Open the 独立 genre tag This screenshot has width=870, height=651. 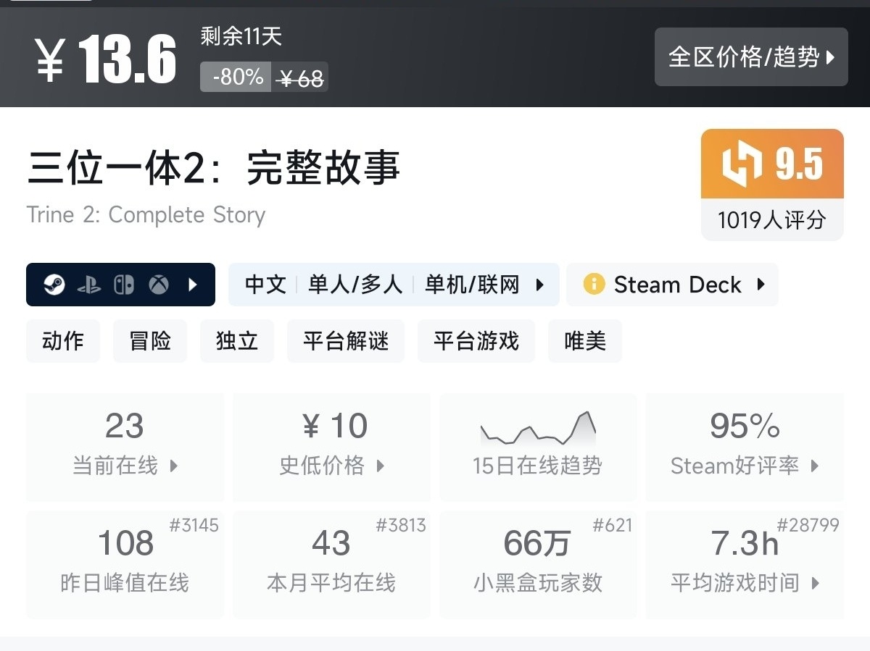coord(237,341)
